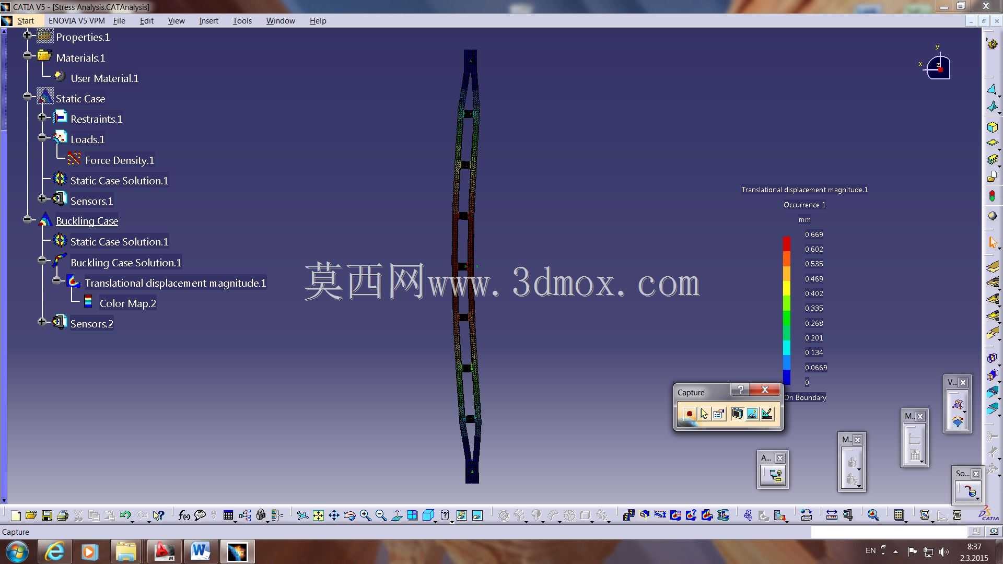Click the measure between ruler icon
The height and width of the screenshot is (564, 1003).
coord(832,516)
